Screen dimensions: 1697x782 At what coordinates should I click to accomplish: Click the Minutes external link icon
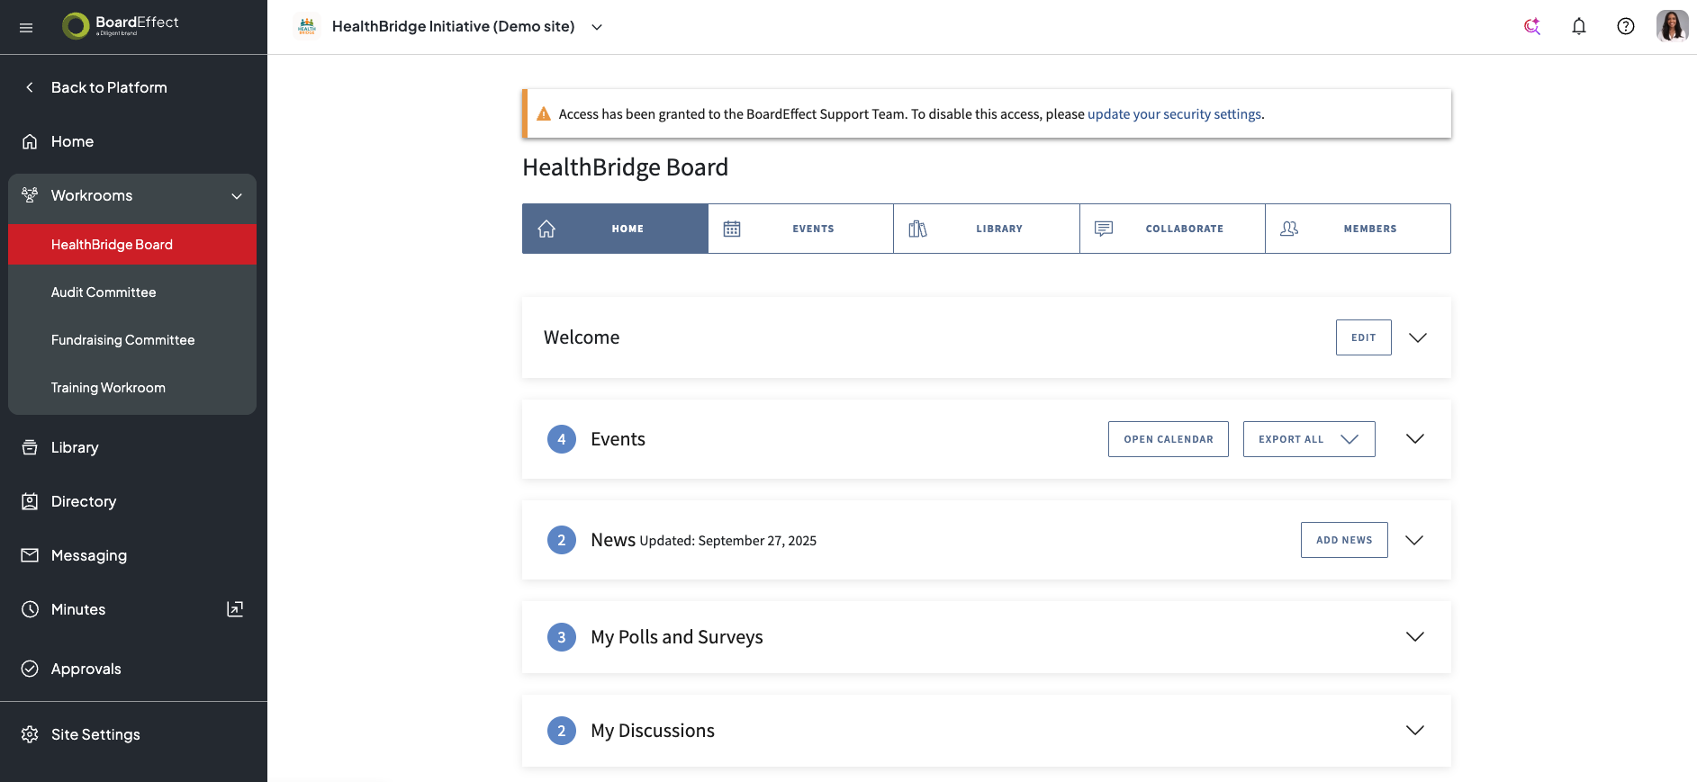click(x=235, y=609)
